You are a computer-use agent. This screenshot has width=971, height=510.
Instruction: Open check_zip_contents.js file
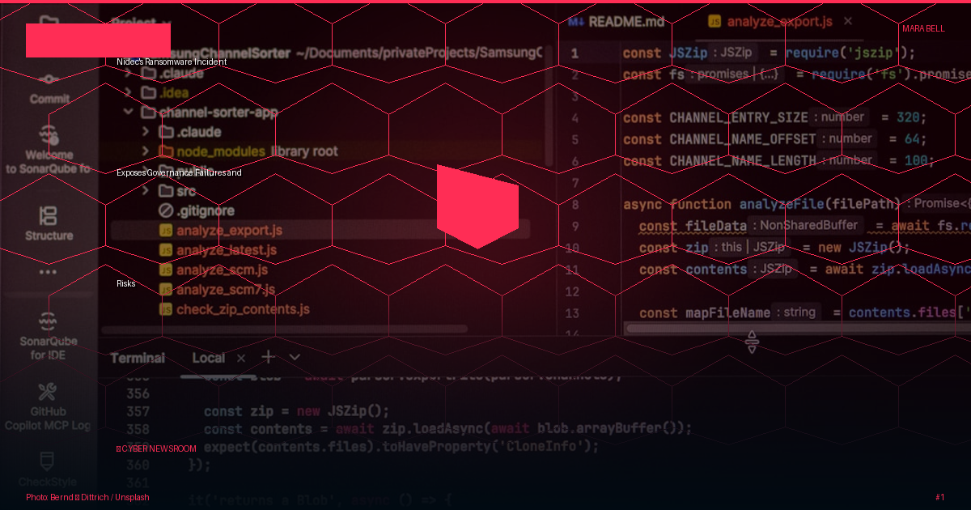click(243, 309)
